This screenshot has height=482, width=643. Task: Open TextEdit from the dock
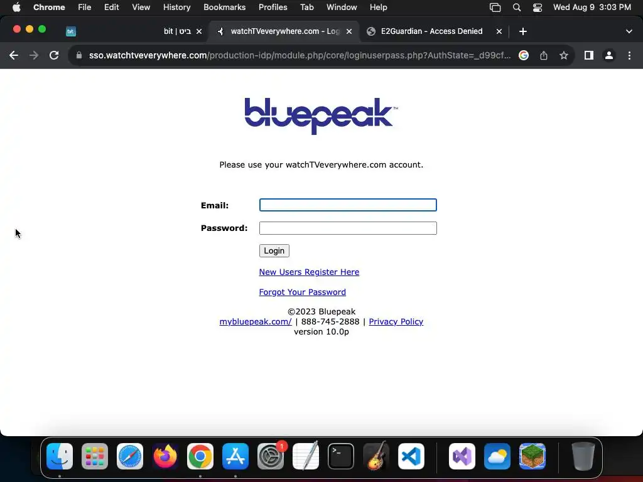306,456
